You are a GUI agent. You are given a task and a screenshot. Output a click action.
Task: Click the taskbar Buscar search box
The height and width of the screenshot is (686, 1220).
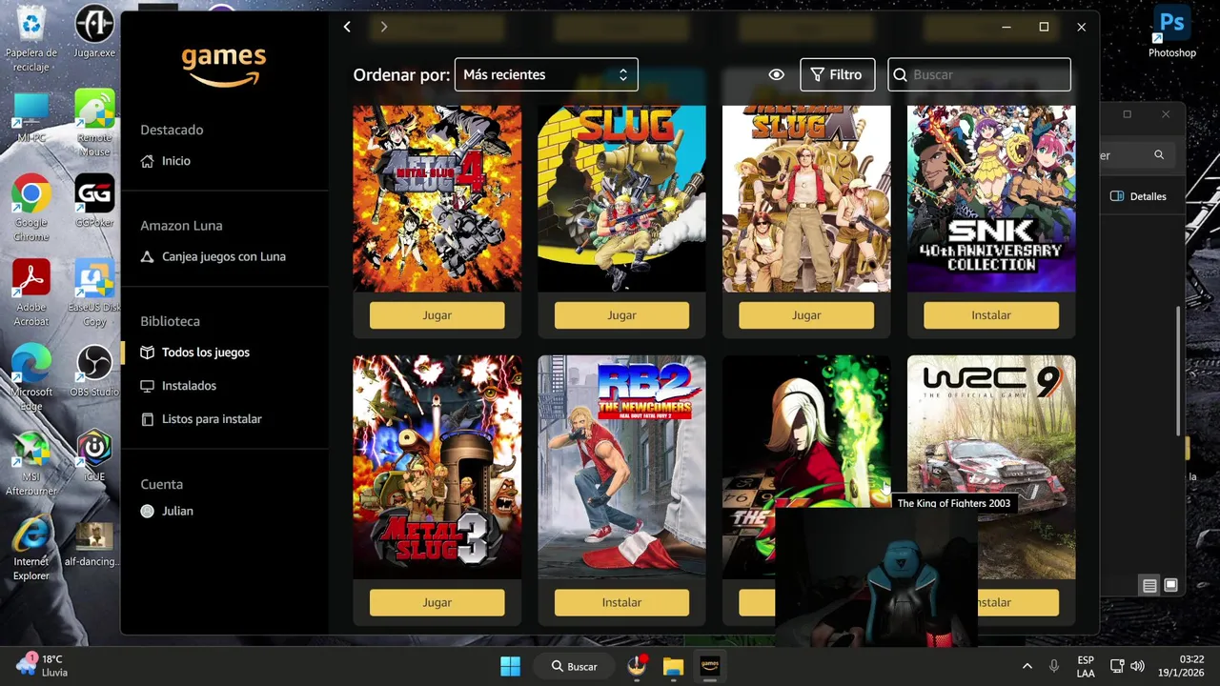(x=575, y=666)
